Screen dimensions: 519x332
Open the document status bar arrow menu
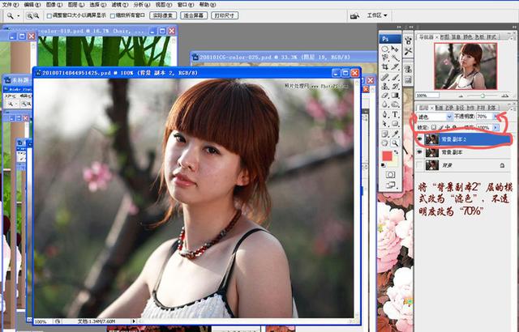[x=134, y=321]
